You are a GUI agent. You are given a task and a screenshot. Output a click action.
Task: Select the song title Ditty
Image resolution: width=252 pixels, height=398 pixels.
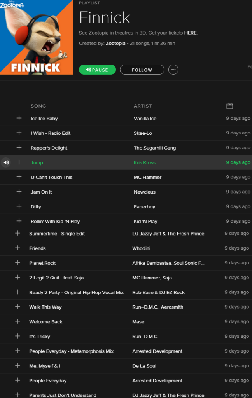click(36, 207)
